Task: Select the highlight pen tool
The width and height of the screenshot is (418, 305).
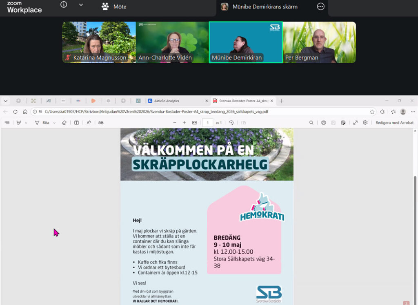Action: [x=19, y=122]
